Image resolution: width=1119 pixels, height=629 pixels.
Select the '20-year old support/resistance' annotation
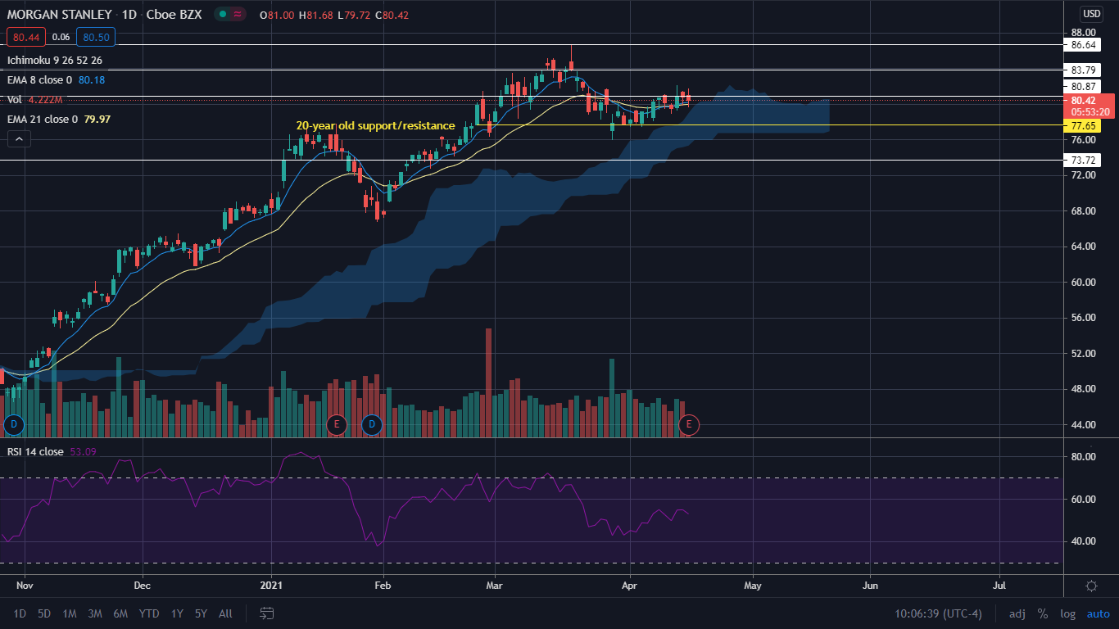click(x=375, y=126)
